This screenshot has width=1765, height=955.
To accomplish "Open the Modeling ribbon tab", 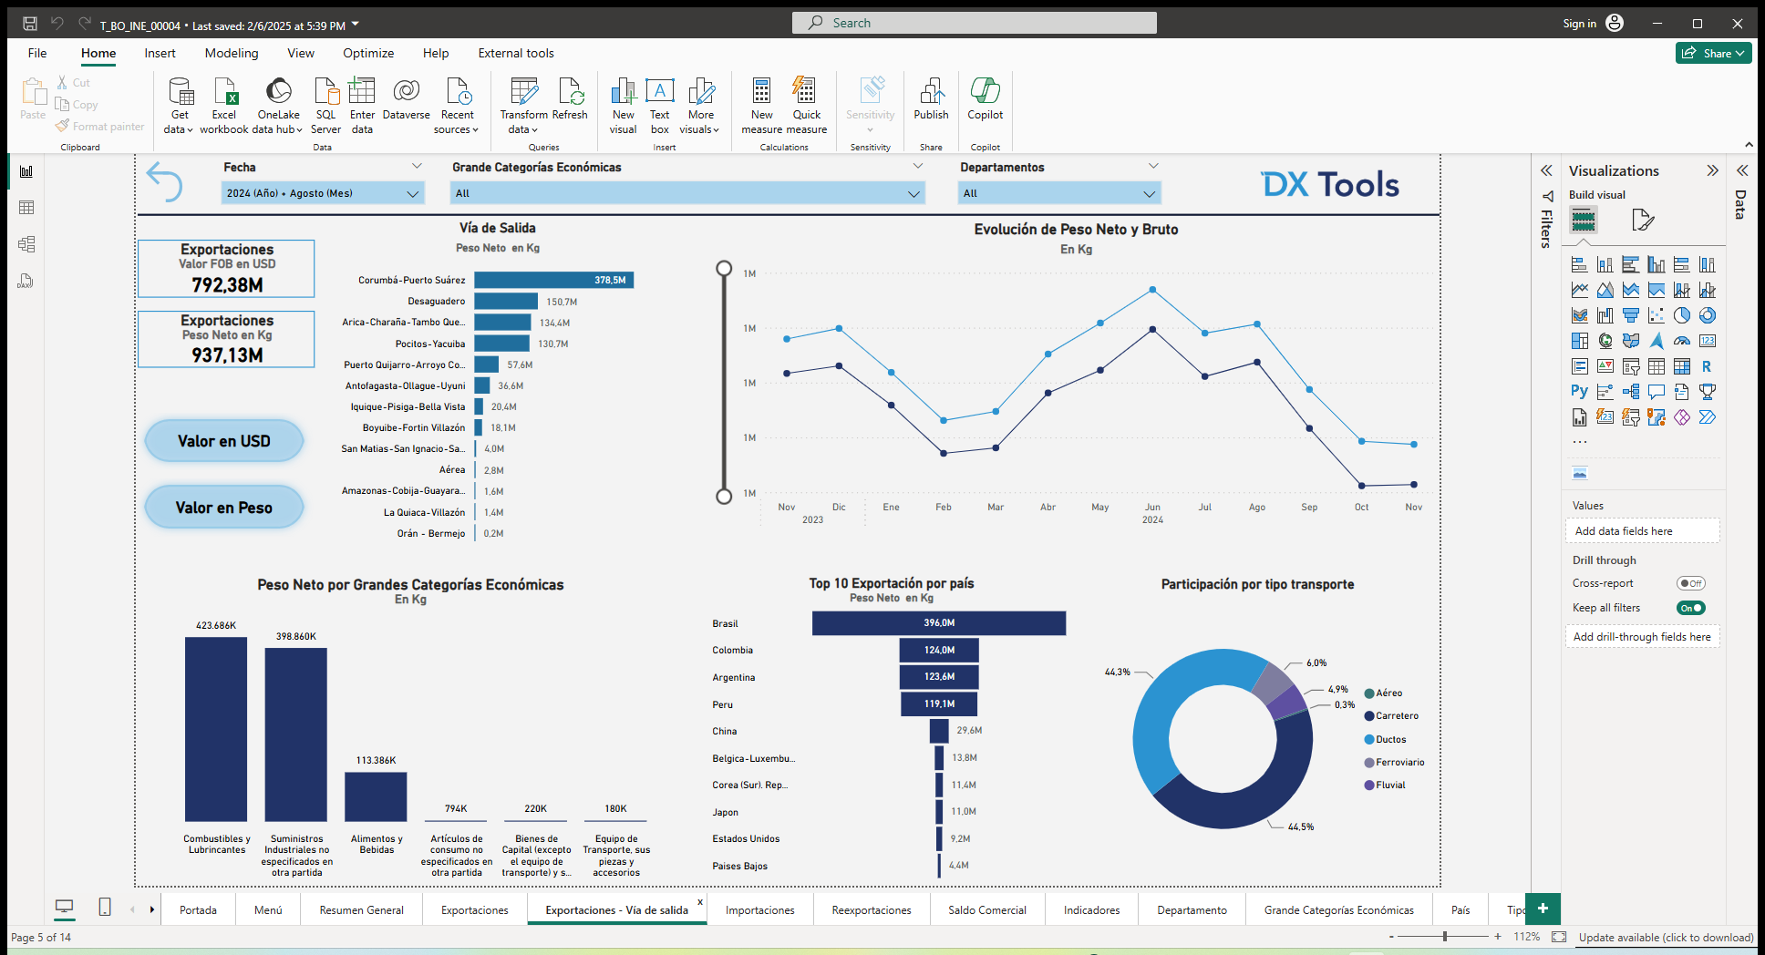I will point(231,53).
